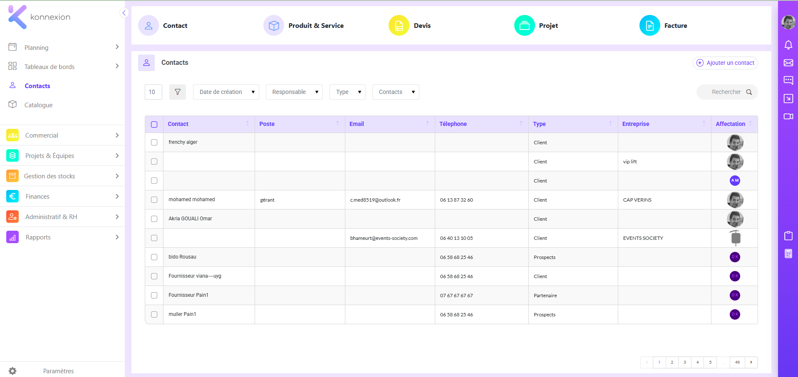Select the mohamed mohamed row checkbox
Image resolution: width=798 pixels, height=377 pixels.
(x=154, y=200)
